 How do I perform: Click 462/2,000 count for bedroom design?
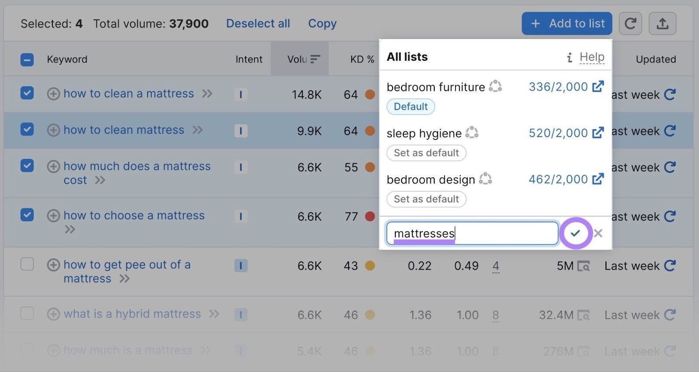[558, 179]
